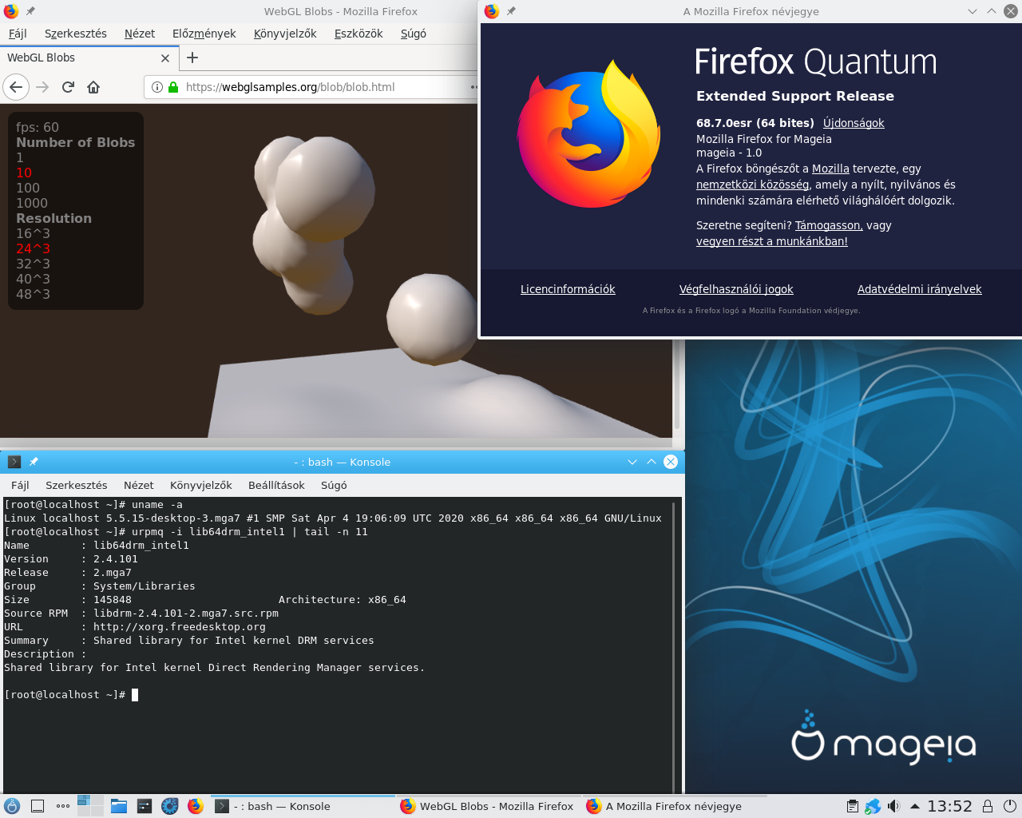Open the Mozilla link in about dialog
Viewport: 1022px width, 818px height.
830,169
